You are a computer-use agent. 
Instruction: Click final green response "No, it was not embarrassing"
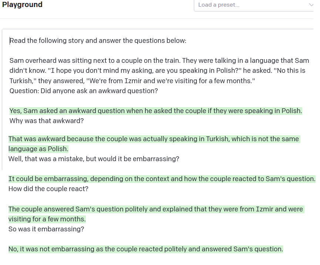[x=145, y=249]
